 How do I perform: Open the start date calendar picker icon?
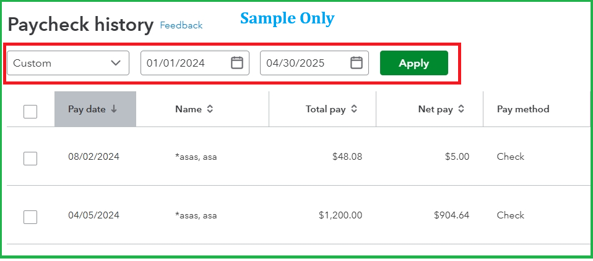[x=237, y=62]
